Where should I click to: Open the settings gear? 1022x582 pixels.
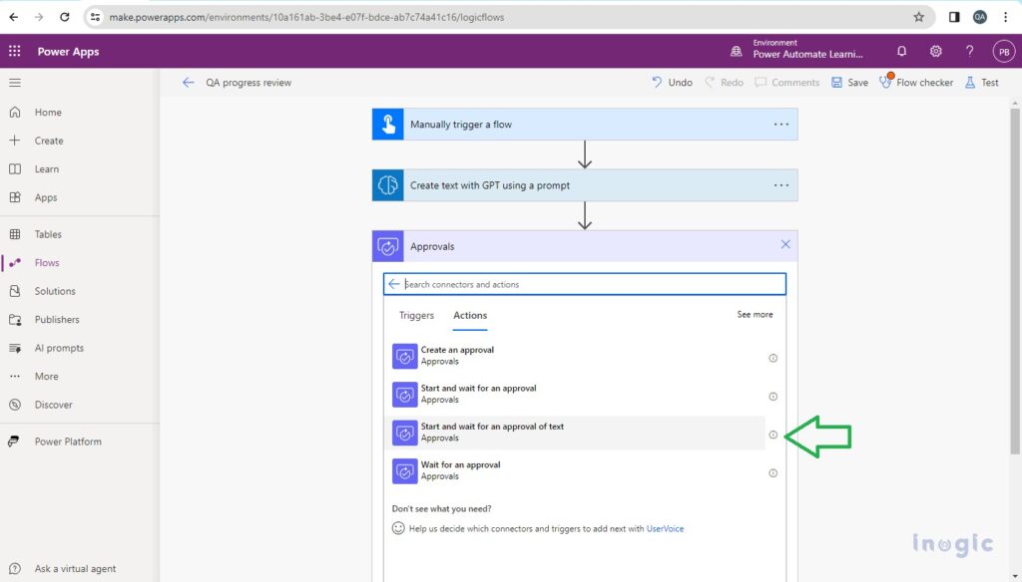935,51
